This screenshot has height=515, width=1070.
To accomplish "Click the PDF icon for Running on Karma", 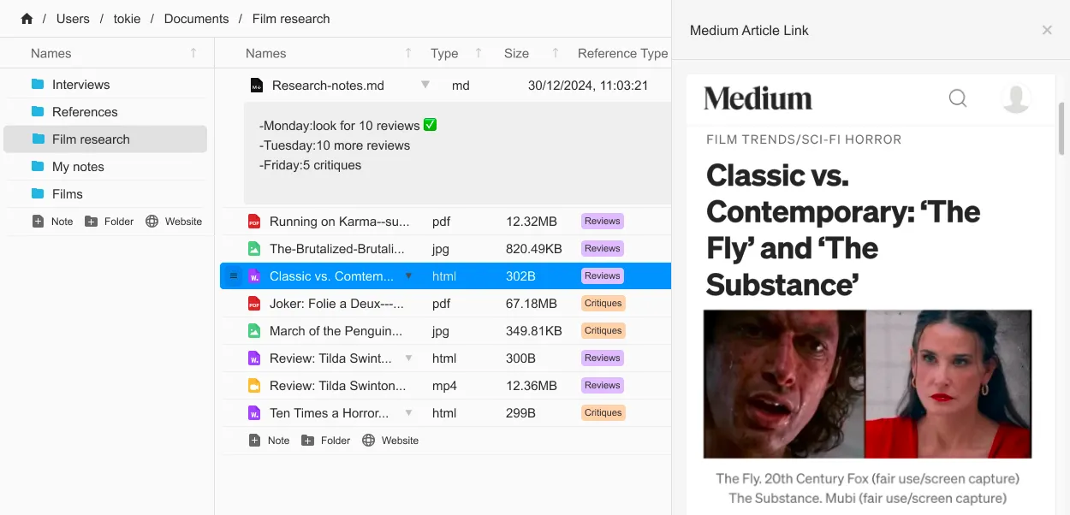I will pyautogui.click(x=254, y=222).
